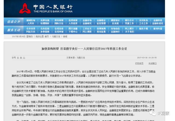175x121 pixels.
Task: Open the 办事指南 link
Action: coord(45,32)
